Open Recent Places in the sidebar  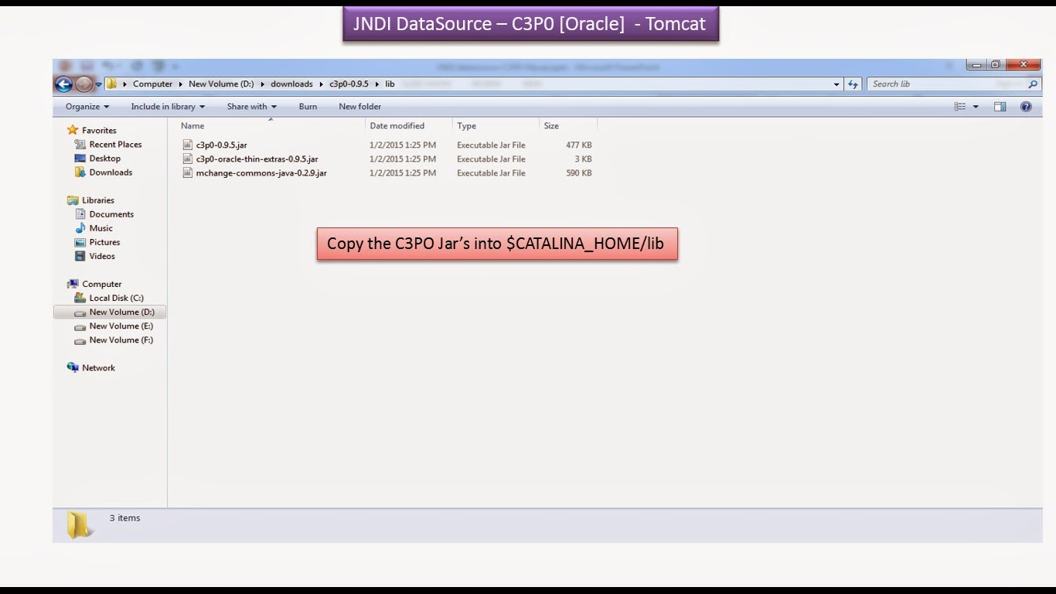coord(115,145)
